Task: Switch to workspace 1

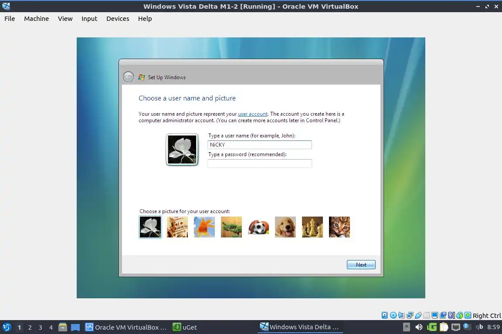Action: click(x=19, y=327)
